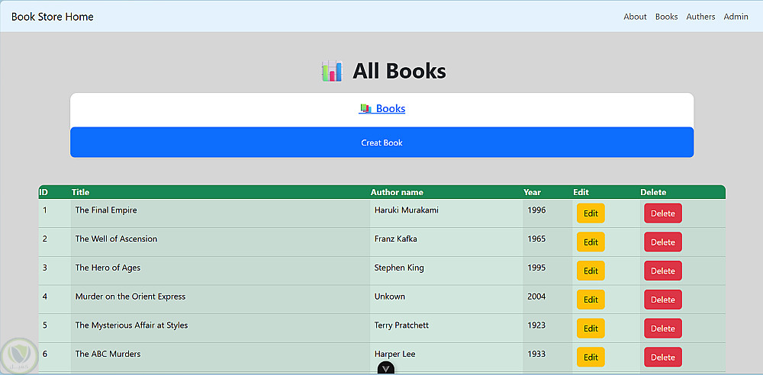The height and width of the screenshot is (375, 763).
Task: Click the dark round chevron badge at bottom
Action: click(386, 368)
